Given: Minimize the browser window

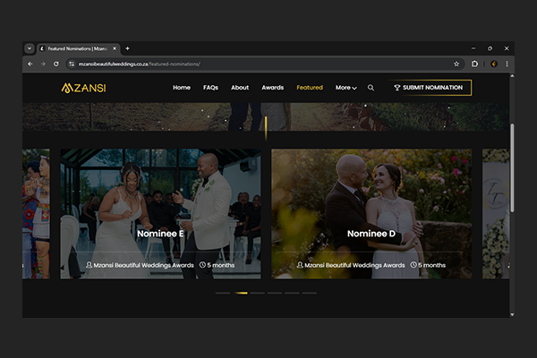Looking at the screenshot, I should [x=473, y=48].
